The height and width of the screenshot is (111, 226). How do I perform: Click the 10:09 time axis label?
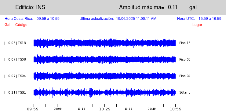pyautogui.click(x=58, y=109)
